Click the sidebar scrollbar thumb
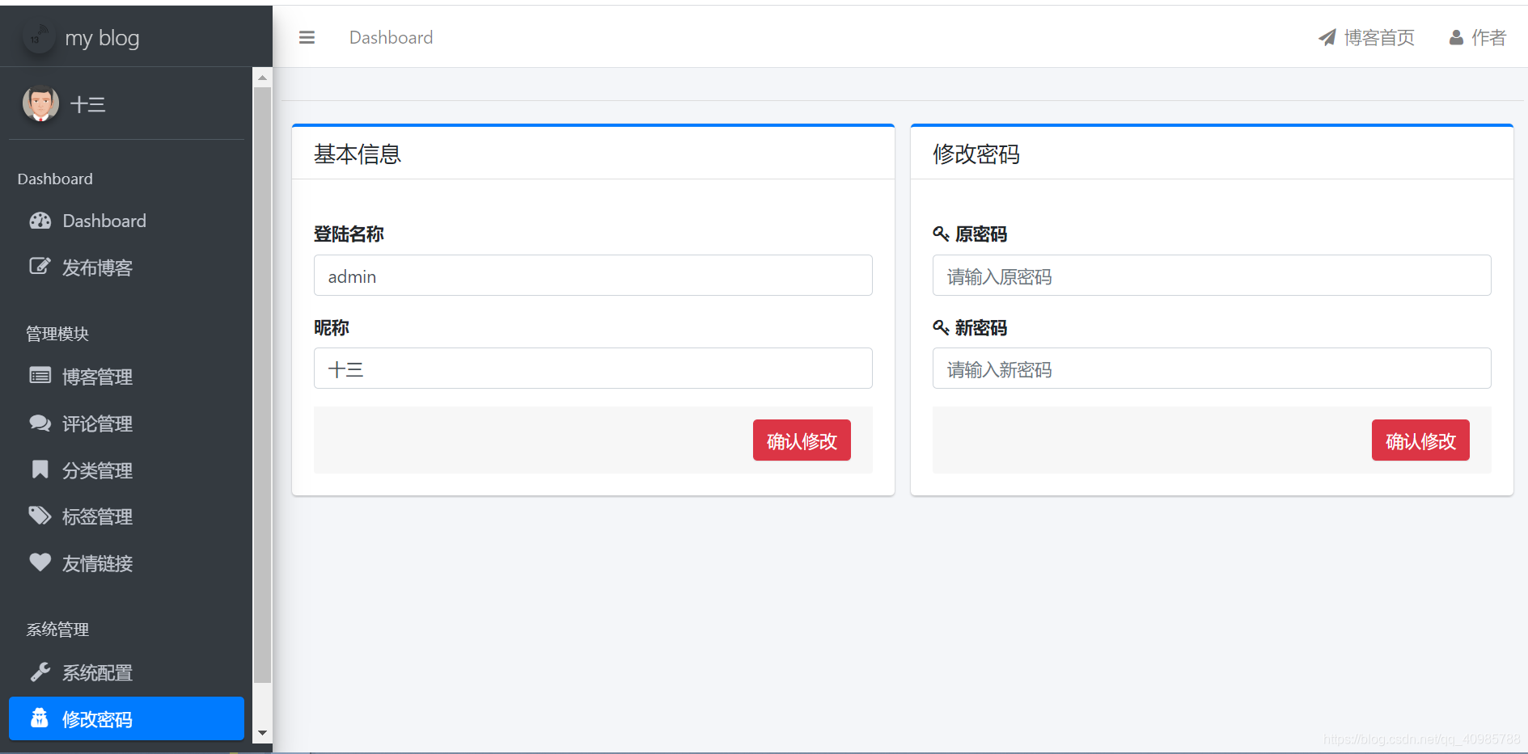This screenshot has height=754, width=1528. 262,385
